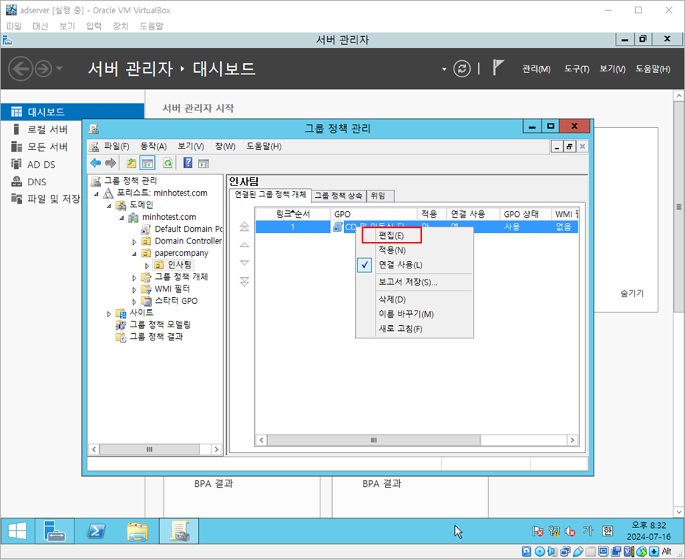Viewport: 685px width, 559px height.
Task: Click Server Manager back navigation arrow
Action: [x=21, y=68]
